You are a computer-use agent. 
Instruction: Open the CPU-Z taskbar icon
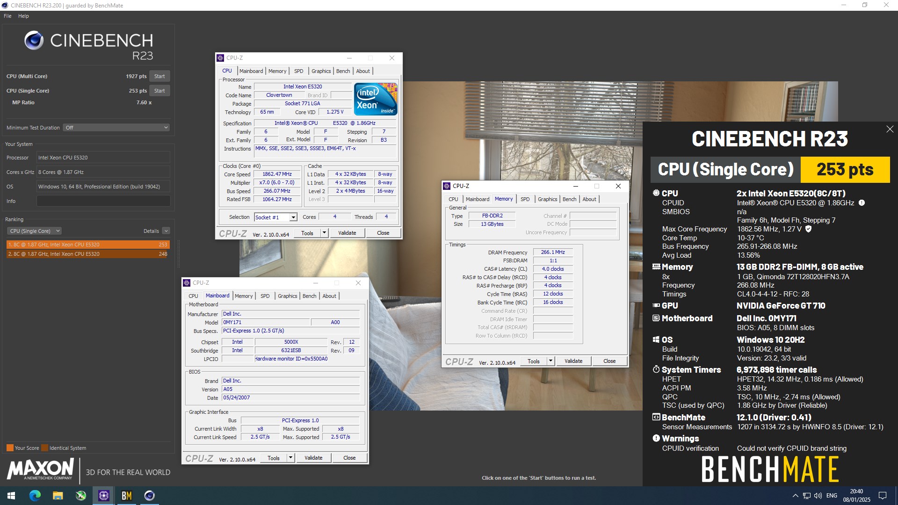tap(103, 496)
